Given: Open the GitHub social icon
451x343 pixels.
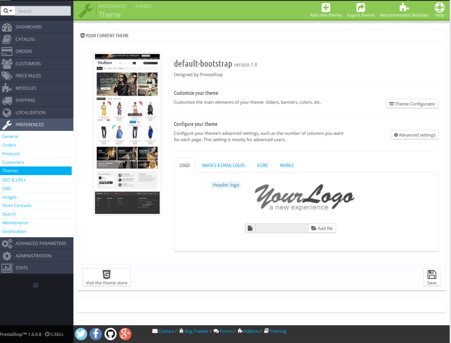Looking at the screenshot, I should tap(110, 334).
